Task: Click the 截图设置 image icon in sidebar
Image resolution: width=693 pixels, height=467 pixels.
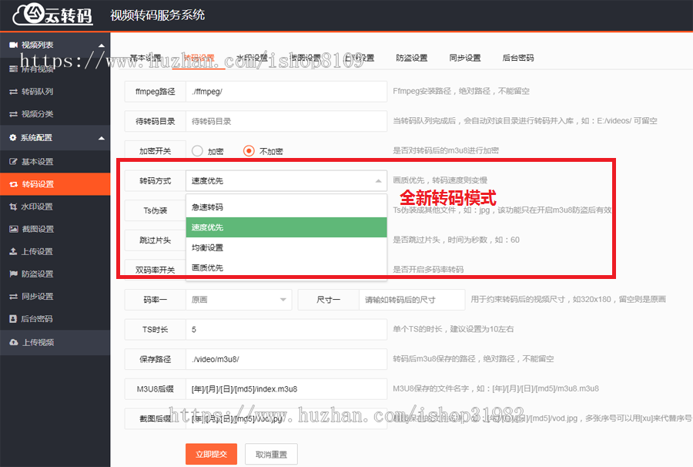Action: pos(13,229)
